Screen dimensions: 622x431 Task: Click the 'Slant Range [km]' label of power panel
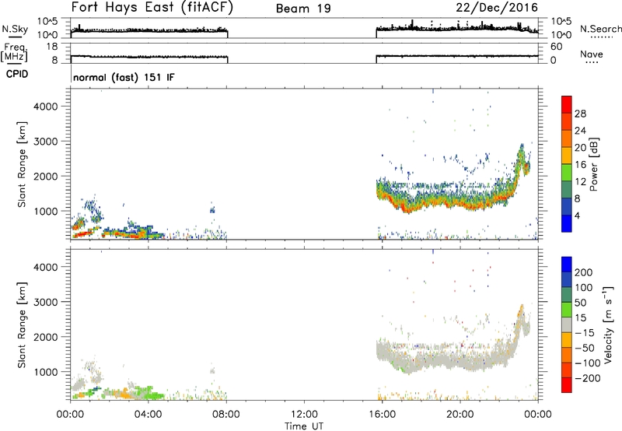pyautogui.click(x=22, y=164)
